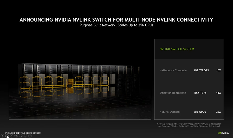Click the '32X' factor in the NVLINK Domain row
The width and height of the screenshot is (233, 138).
tap(218, 112)
